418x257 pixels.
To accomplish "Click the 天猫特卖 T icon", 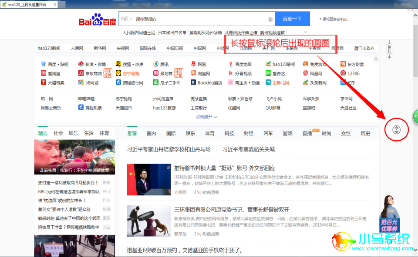I will tap(44, 82).
